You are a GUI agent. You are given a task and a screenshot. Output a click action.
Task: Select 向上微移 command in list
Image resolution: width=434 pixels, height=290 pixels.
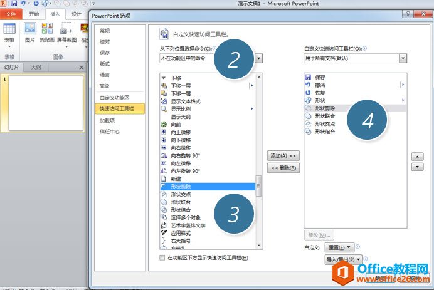coord(208,132)
